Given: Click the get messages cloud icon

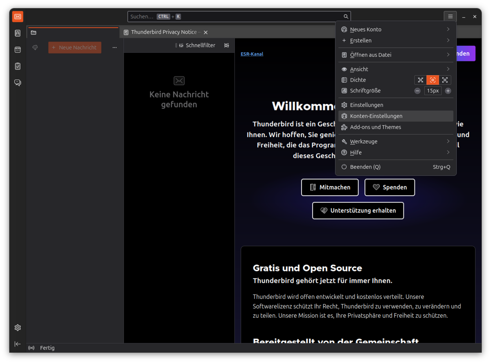Looking at the screenshot, I should coord(35,47).
